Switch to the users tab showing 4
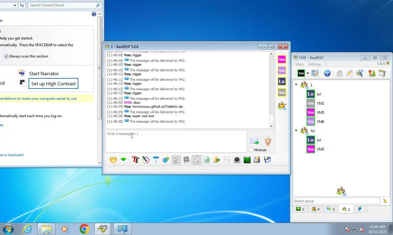The image size is (393, 235). 315,209
